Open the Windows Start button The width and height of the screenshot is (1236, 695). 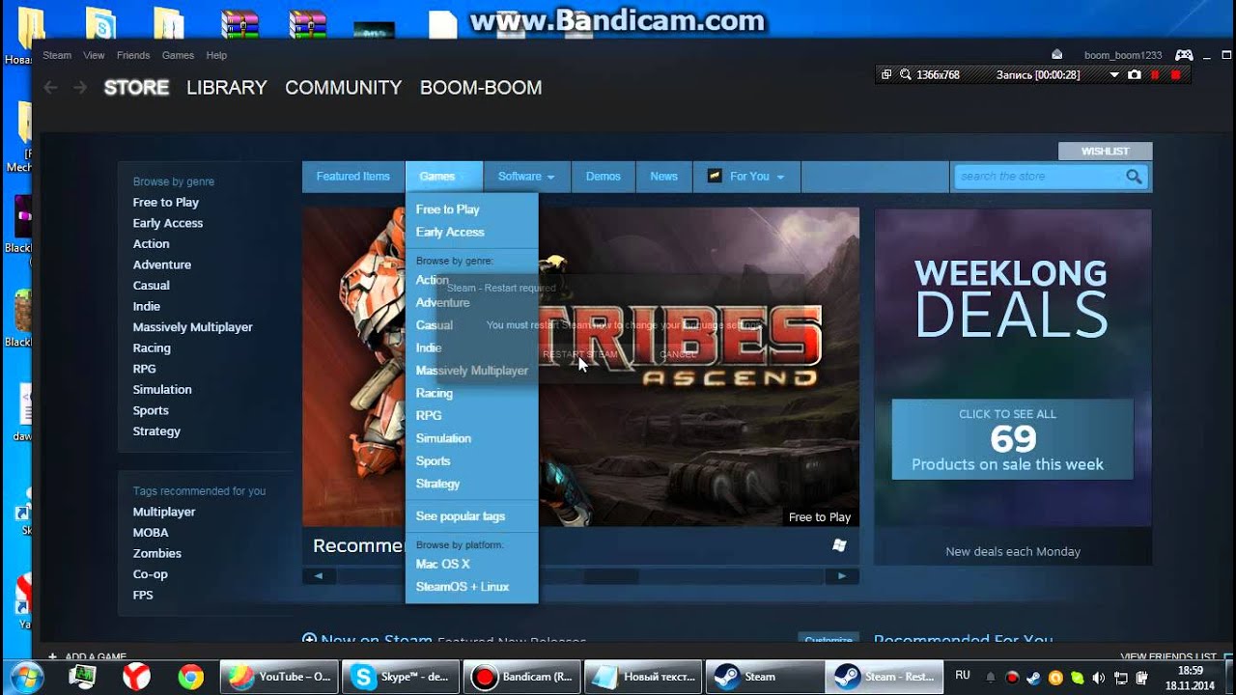click(26, 677)
